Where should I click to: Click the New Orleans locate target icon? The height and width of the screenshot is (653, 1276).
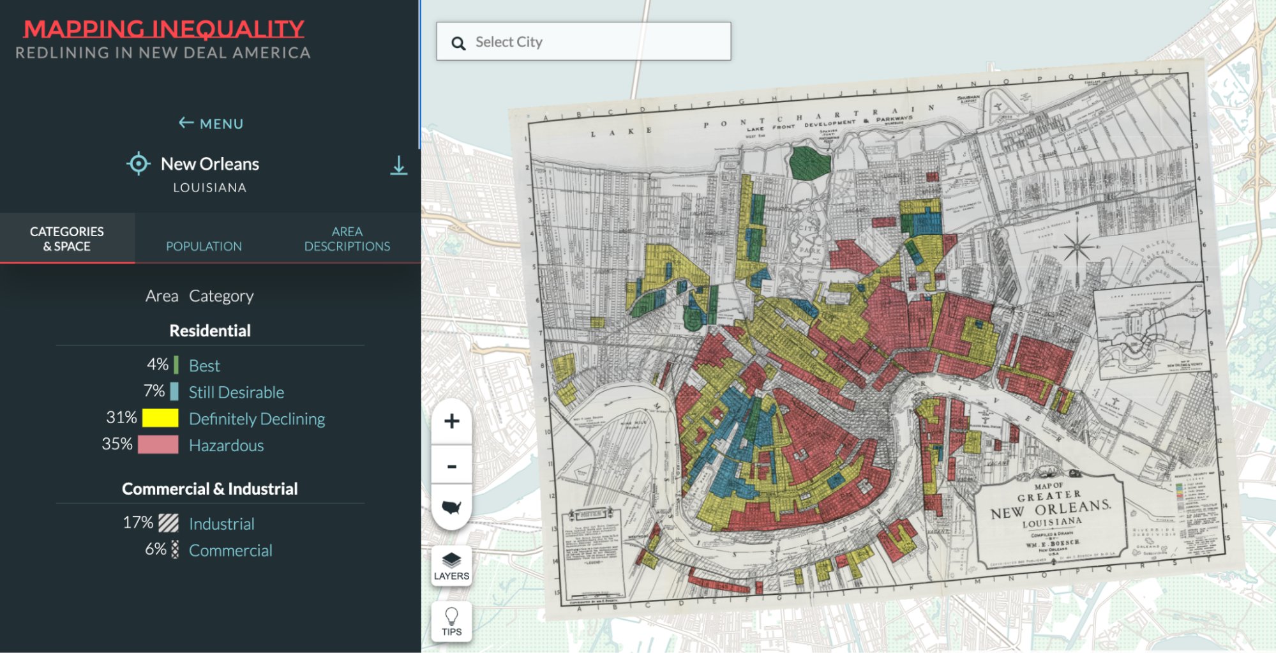coord(138,164)
